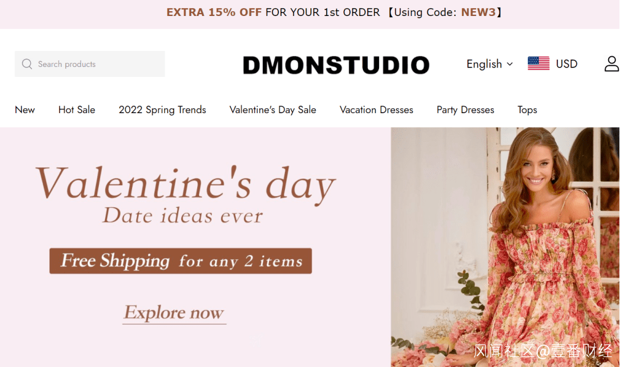This screenshot has width=620, height=367.
Task: Open the New menu item
Action: (x=24, y=110)
